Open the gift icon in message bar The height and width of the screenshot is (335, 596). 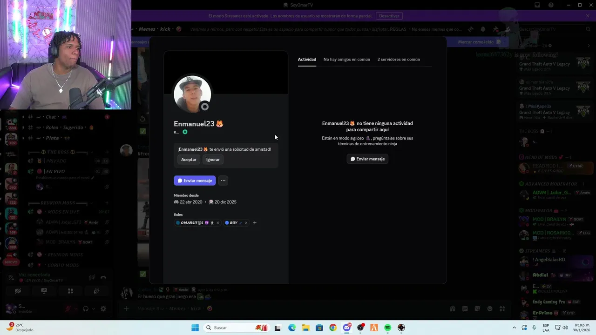[x=452, y=308]
